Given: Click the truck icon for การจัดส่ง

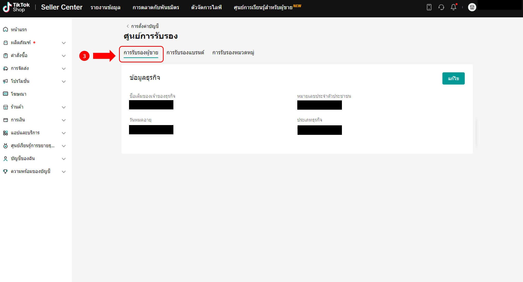Looking at the screenshot, I should (5, 68).
